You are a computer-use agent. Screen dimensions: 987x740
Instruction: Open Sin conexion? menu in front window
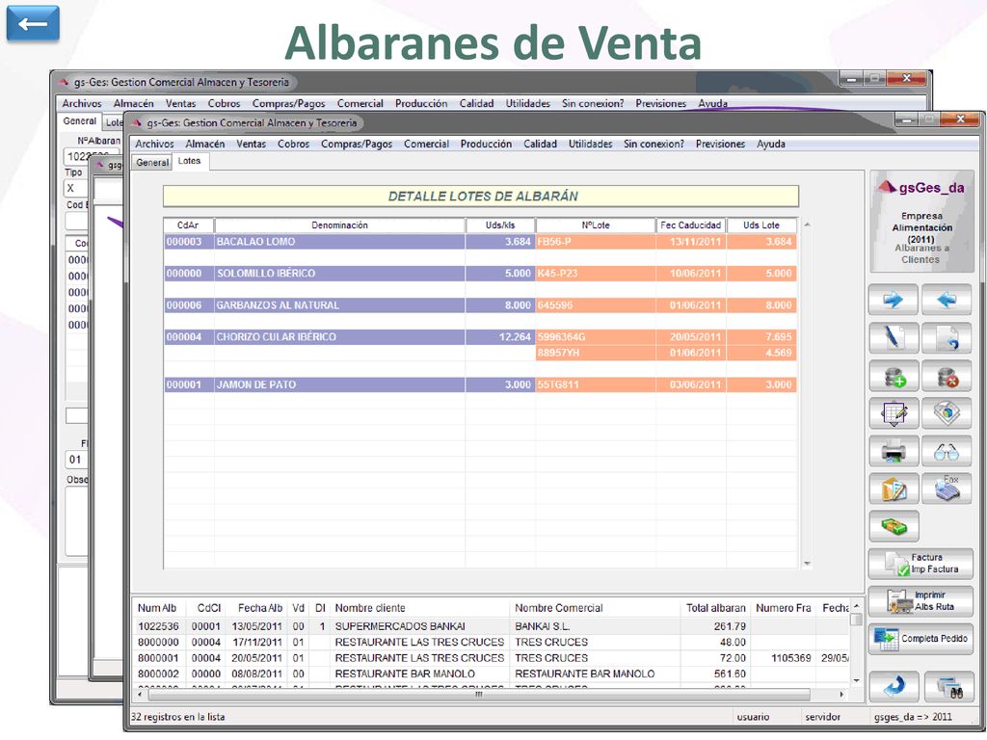(x=654, y=145)
